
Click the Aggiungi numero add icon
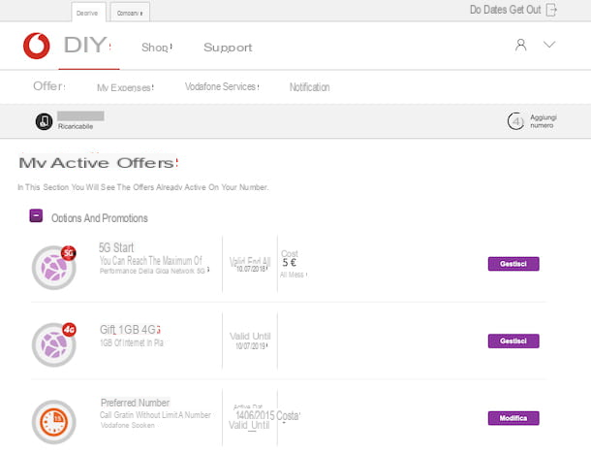pyautogui.click(x=515, y=121)
